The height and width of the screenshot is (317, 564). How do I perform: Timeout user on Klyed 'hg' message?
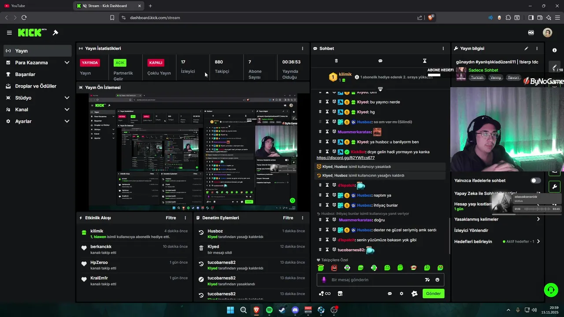click(327, 112)
